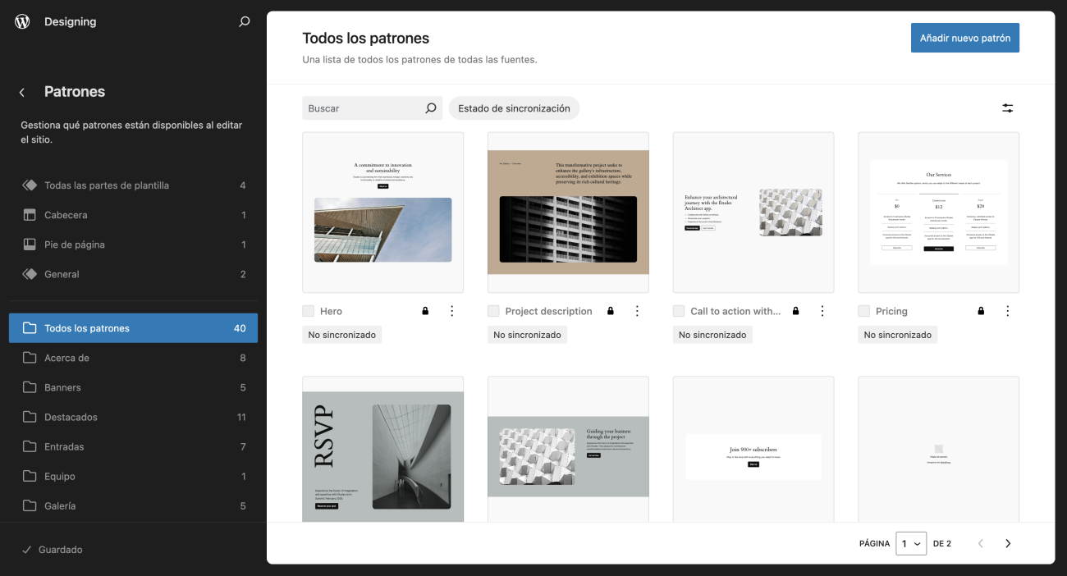Image resolution: width=1067 pixels, height=576 pixels.
Task: Select the Hero pattern checkbox
Action: (309, 311)
